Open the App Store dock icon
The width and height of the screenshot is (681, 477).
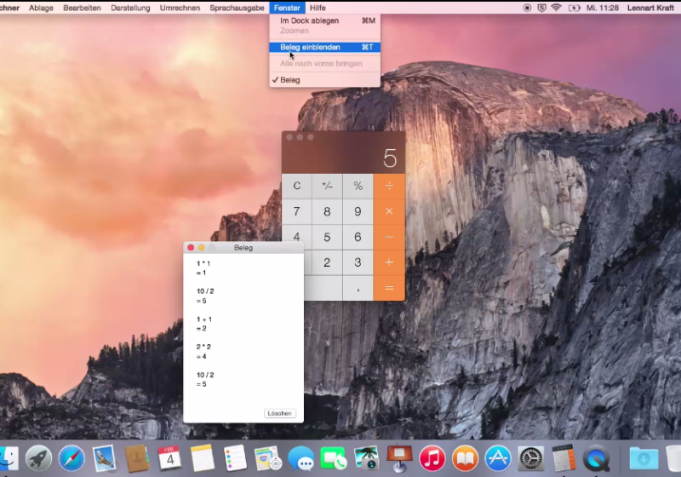(x=497, y=458)
